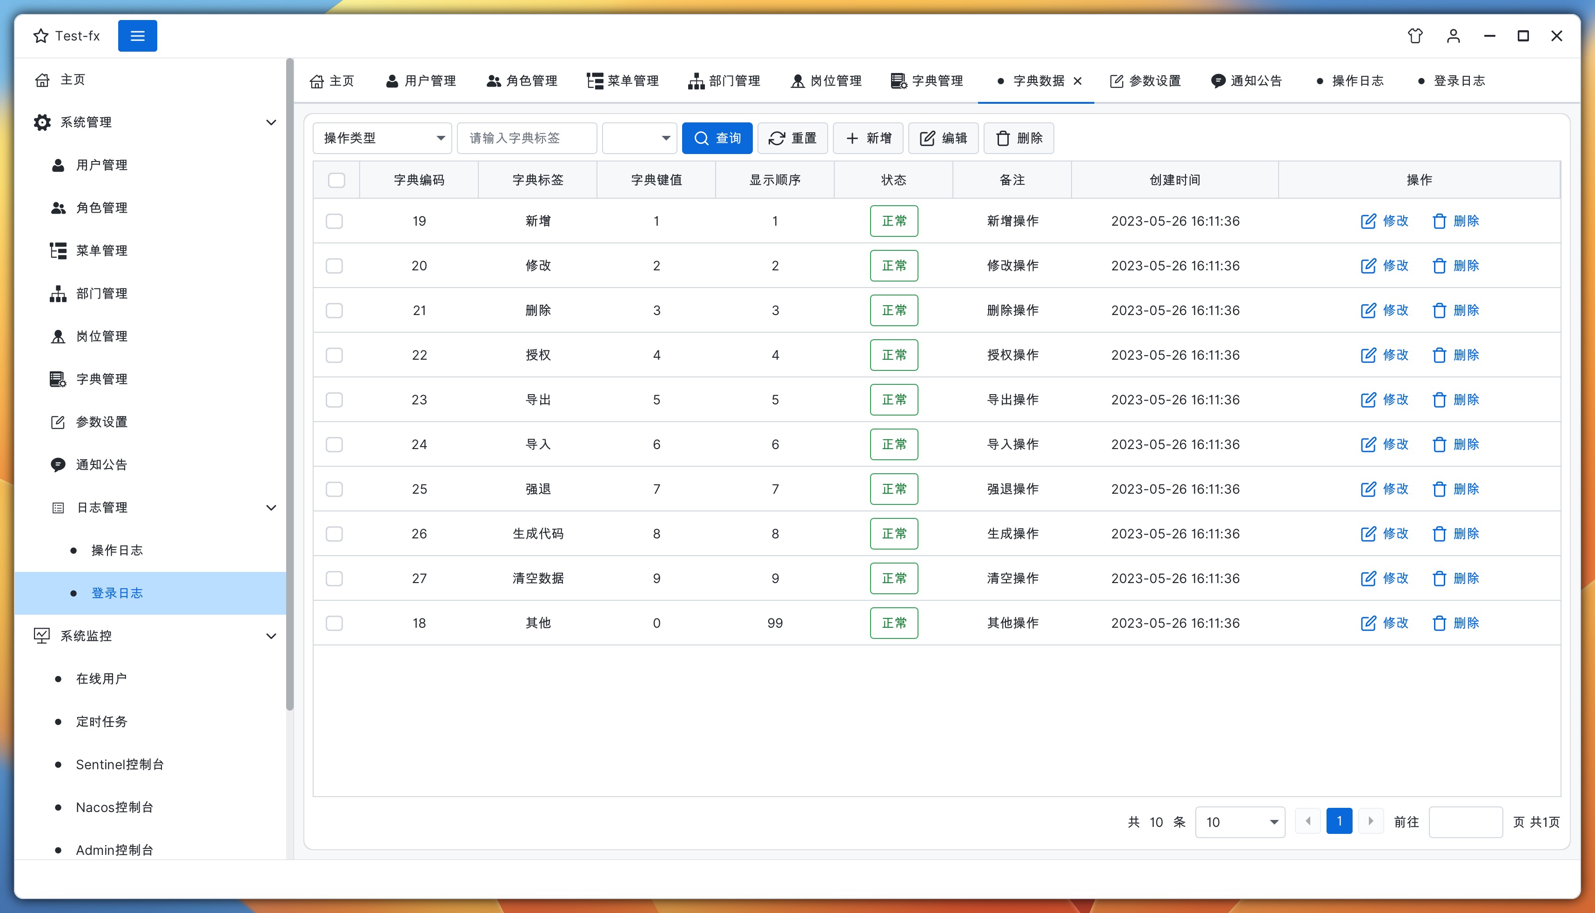Click the monitor icon for 系统监控 in sidebar

click(42, 636)
